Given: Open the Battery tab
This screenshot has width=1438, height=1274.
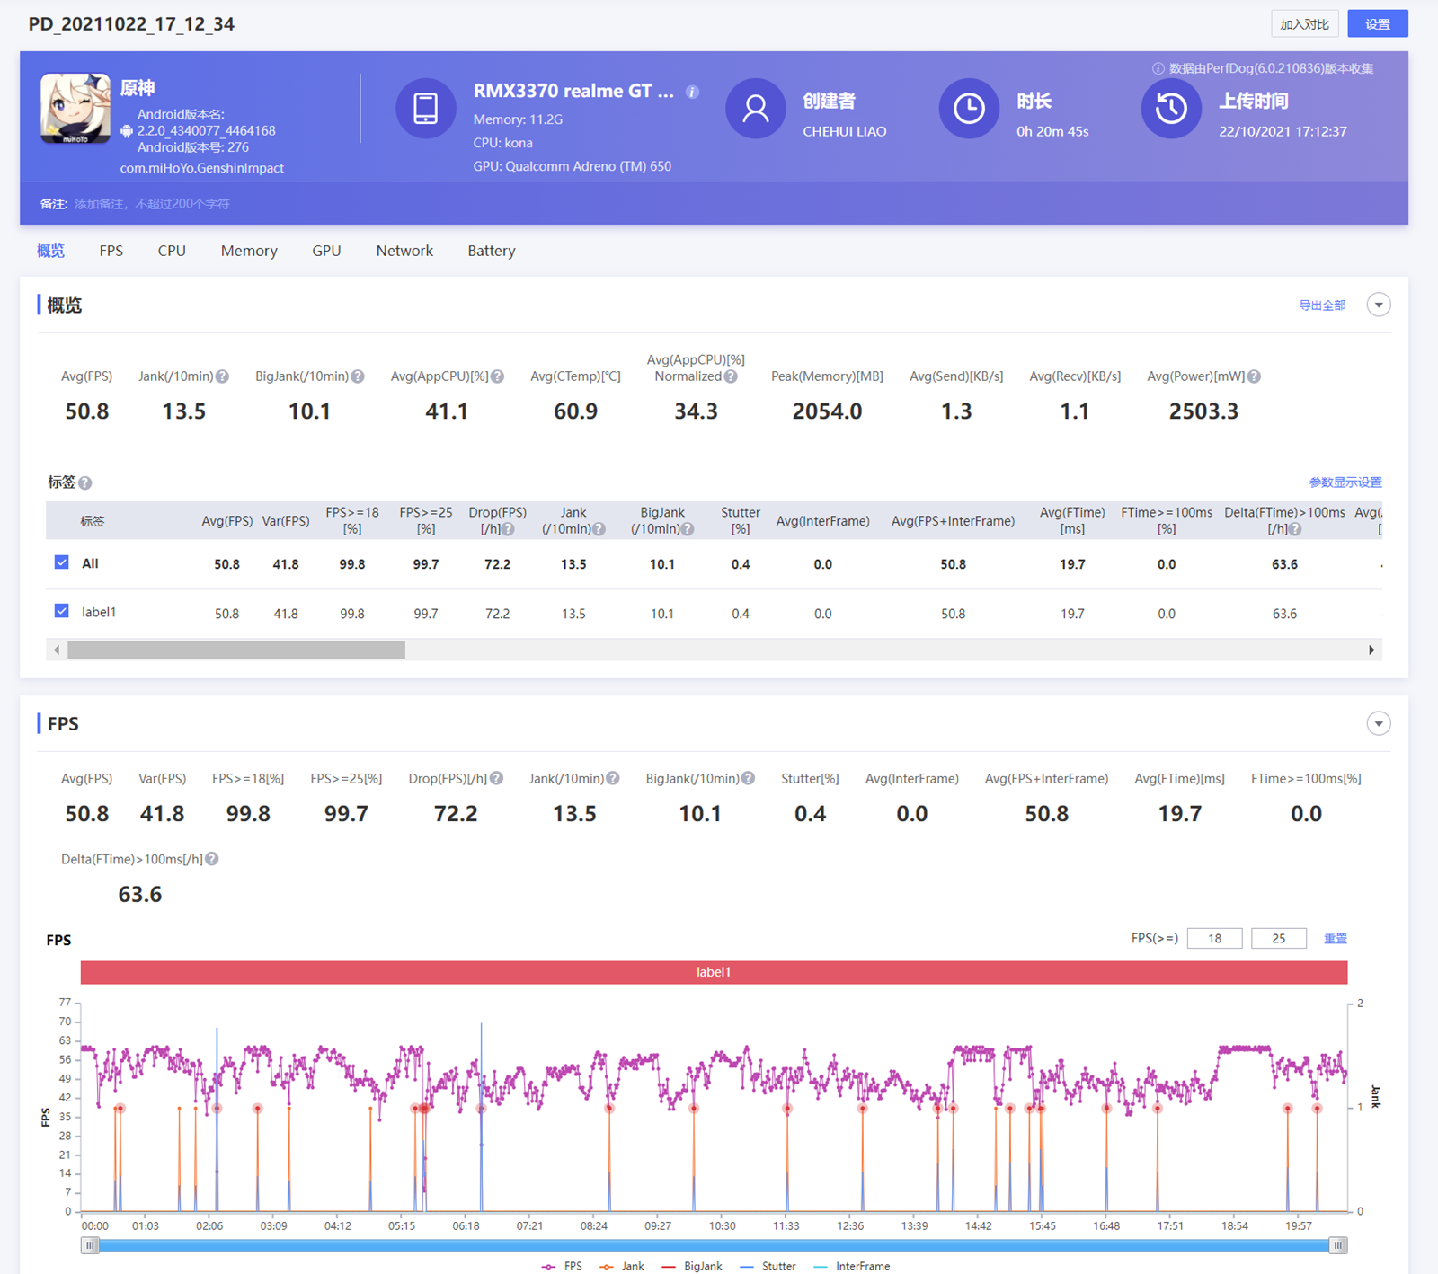Looking at the screenshot, I should 491,251.
